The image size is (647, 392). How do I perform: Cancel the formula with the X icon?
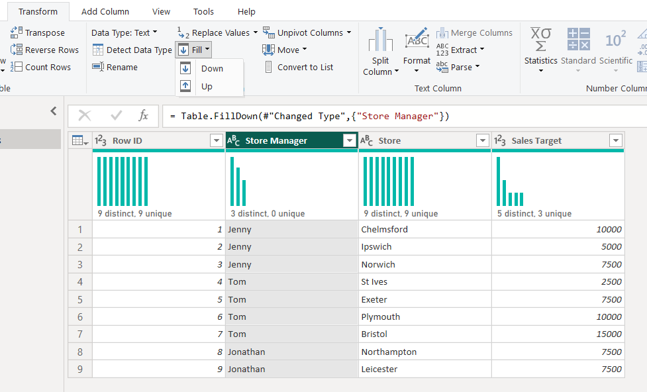pyautogui.click(x=85, y=116)
